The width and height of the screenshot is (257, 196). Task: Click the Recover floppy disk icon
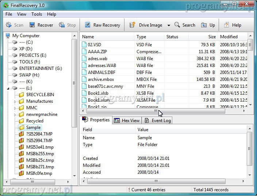[x=32, y=25]
